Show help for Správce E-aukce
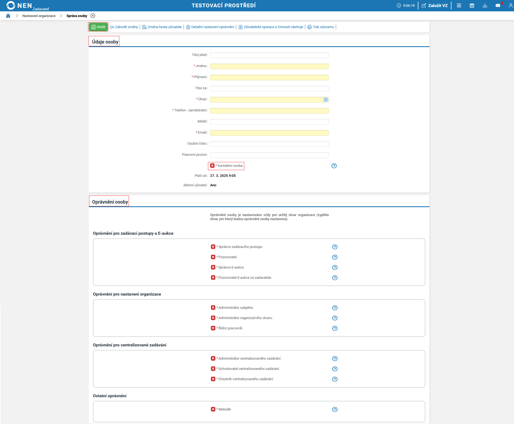Viewport: 514px width, 424px height. (x=335, y=267)
